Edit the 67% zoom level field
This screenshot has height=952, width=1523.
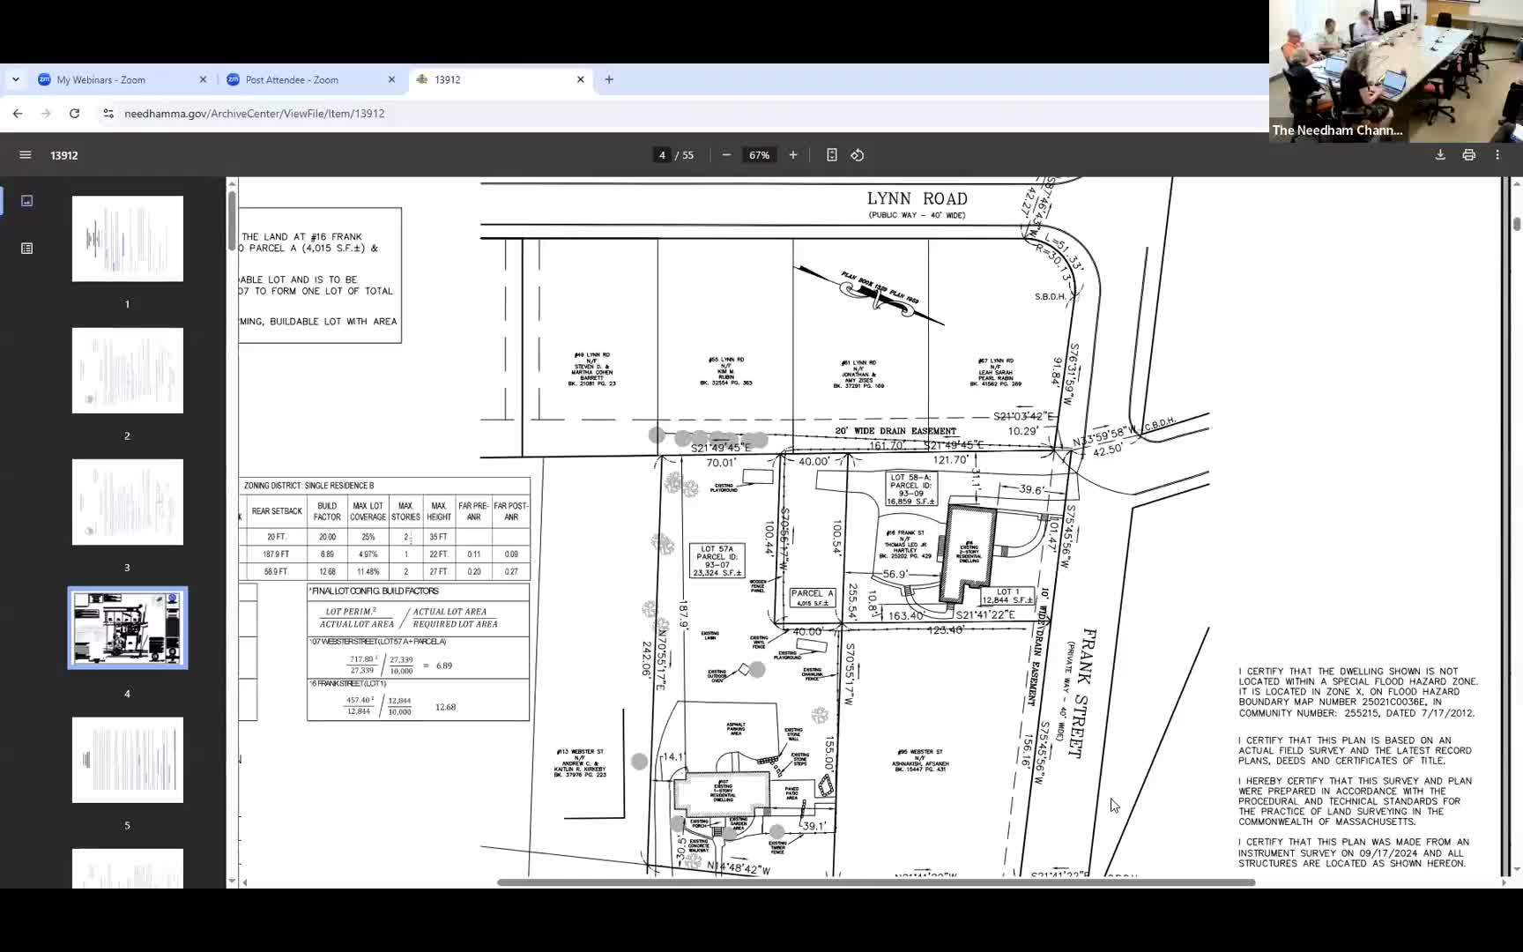759,155
